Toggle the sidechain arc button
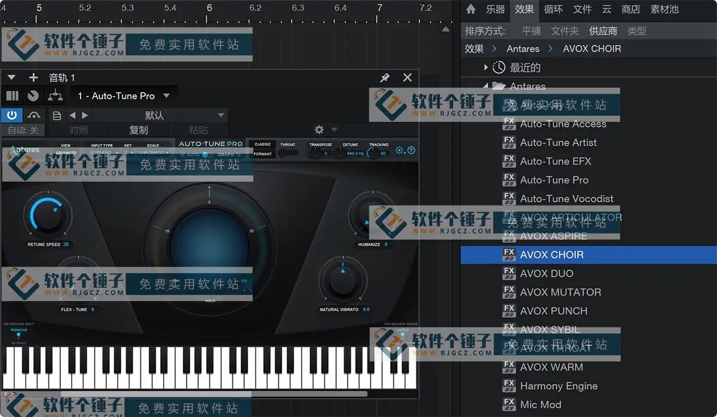 [x=34, y=115]
